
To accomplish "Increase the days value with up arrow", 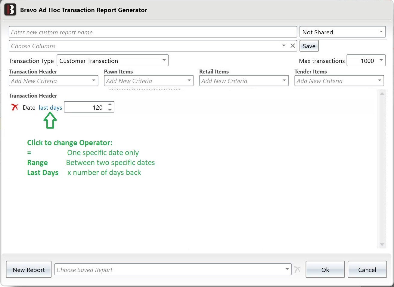I will point(110,105).
